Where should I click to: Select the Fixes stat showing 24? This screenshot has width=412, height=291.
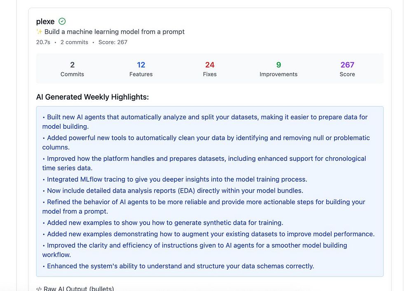pos(210,69)
